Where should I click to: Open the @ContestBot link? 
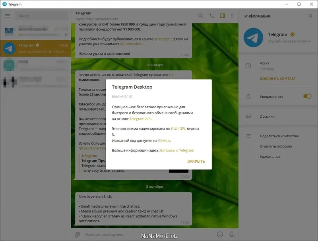point(131,44)
